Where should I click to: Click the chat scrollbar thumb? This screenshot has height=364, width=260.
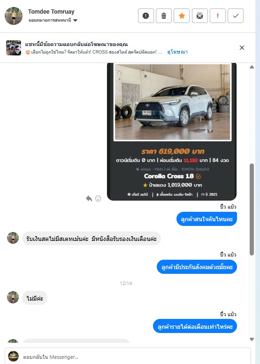(252, 209)
